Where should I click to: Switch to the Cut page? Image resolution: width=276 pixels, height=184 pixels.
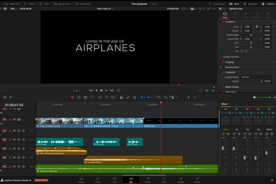[x=114, y=180]
